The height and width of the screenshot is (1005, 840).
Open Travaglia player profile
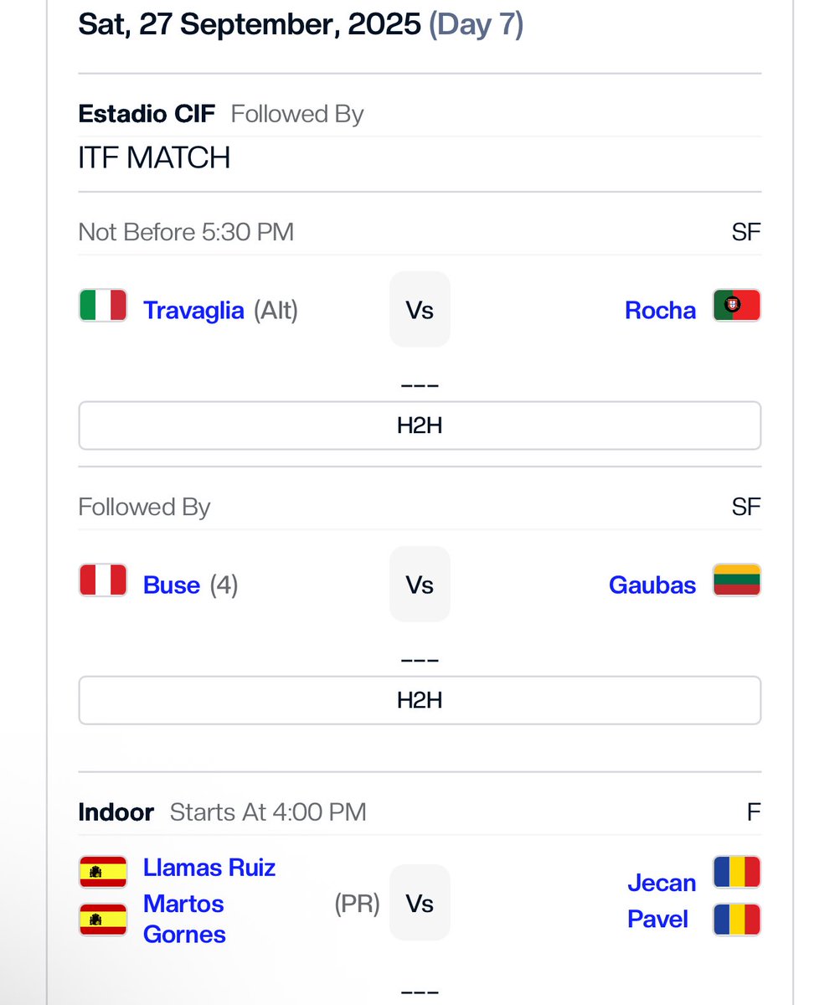(x=193, y=310)
